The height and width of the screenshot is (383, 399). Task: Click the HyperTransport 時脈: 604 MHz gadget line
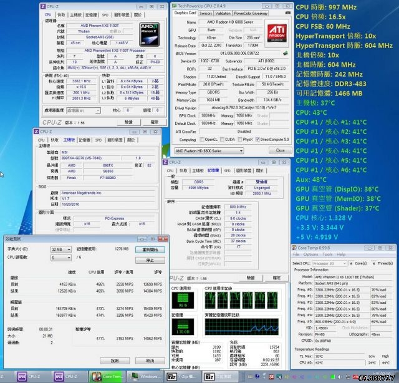344,46
